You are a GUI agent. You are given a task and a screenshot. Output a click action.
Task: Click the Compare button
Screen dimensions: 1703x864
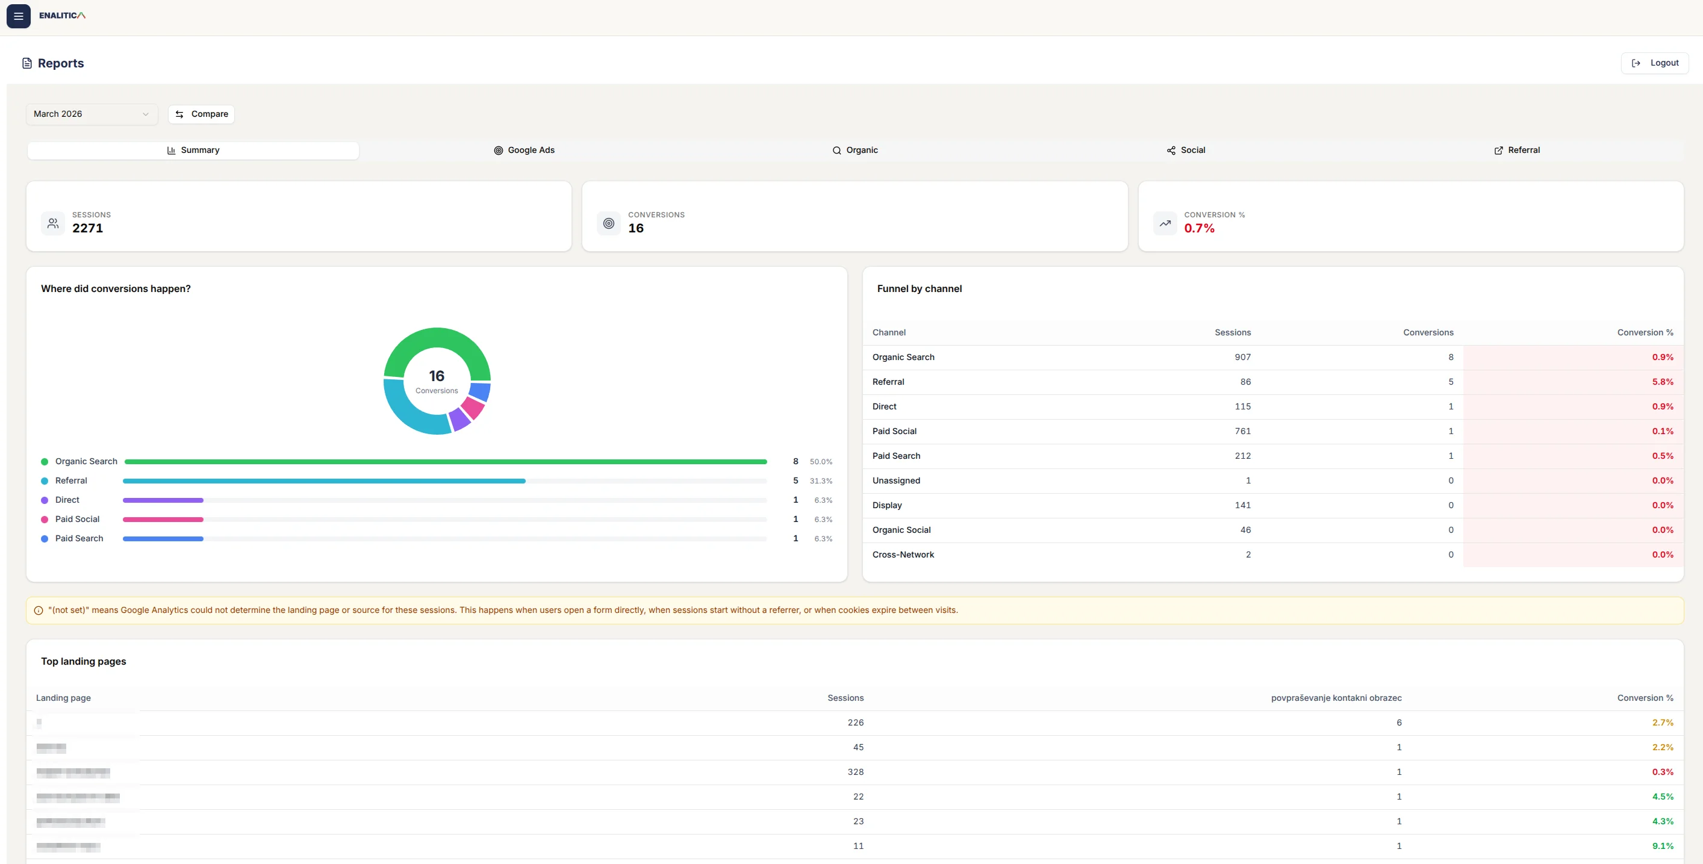[x=202, y=114]
